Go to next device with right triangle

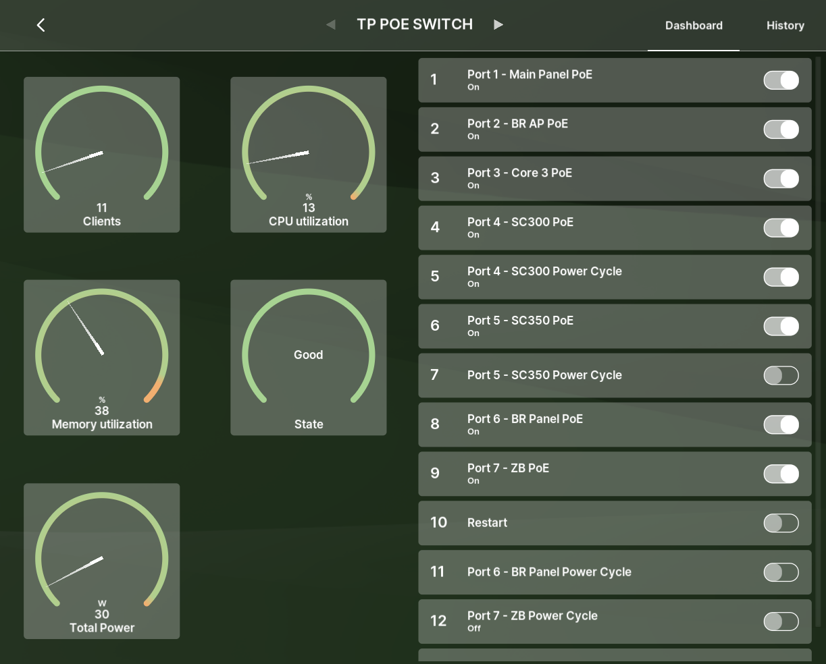(498, 25)
